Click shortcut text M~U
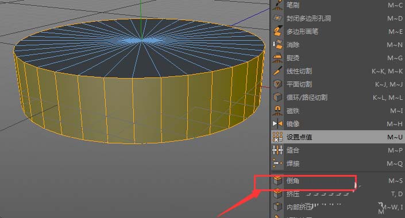Image resolution: width=405 pixels, height=218 pixels. click(x=395, y=137)
